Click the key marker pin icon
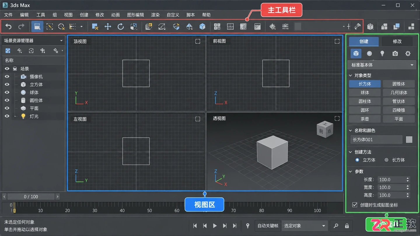Image resolution: width=420 pixels, height=236 pixels. coord(248,226)
